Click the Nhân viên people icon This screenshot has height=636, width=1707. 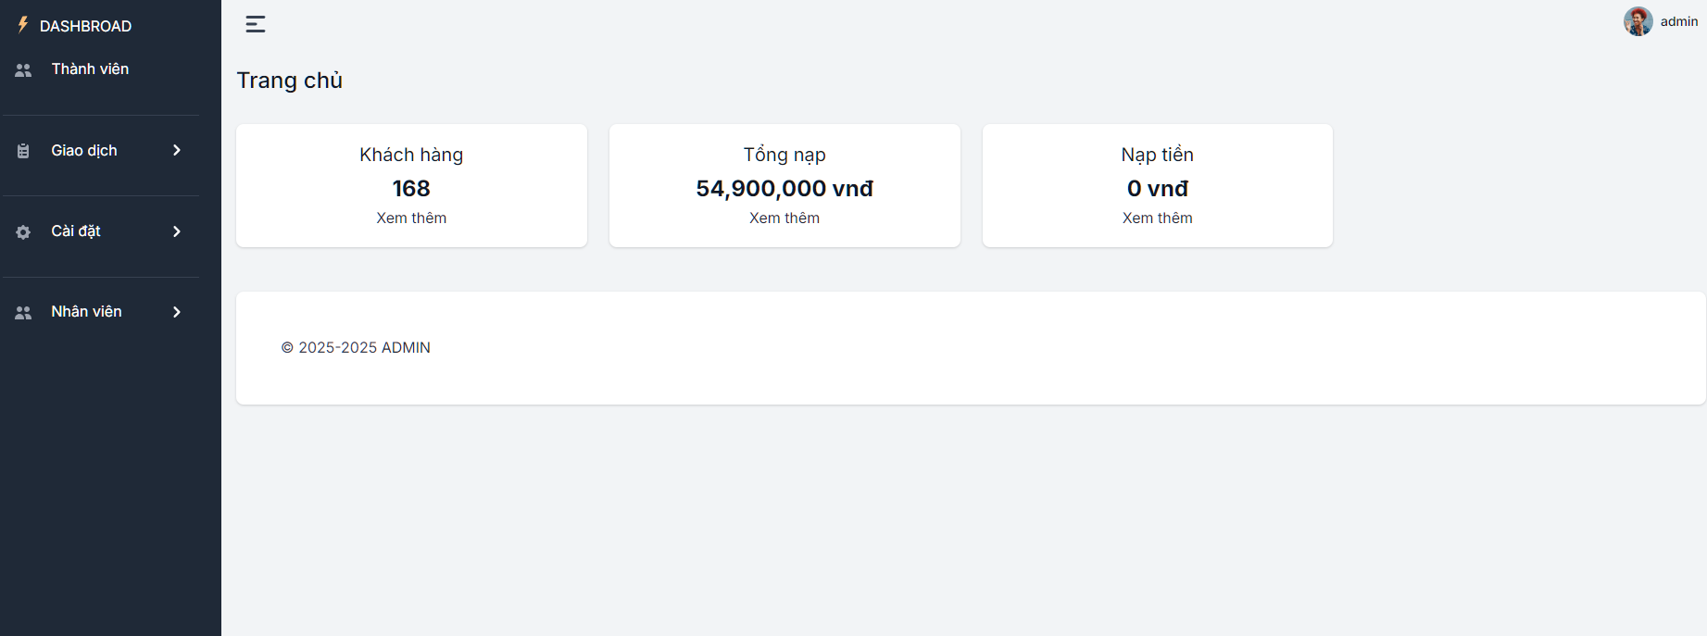point(23,313)
